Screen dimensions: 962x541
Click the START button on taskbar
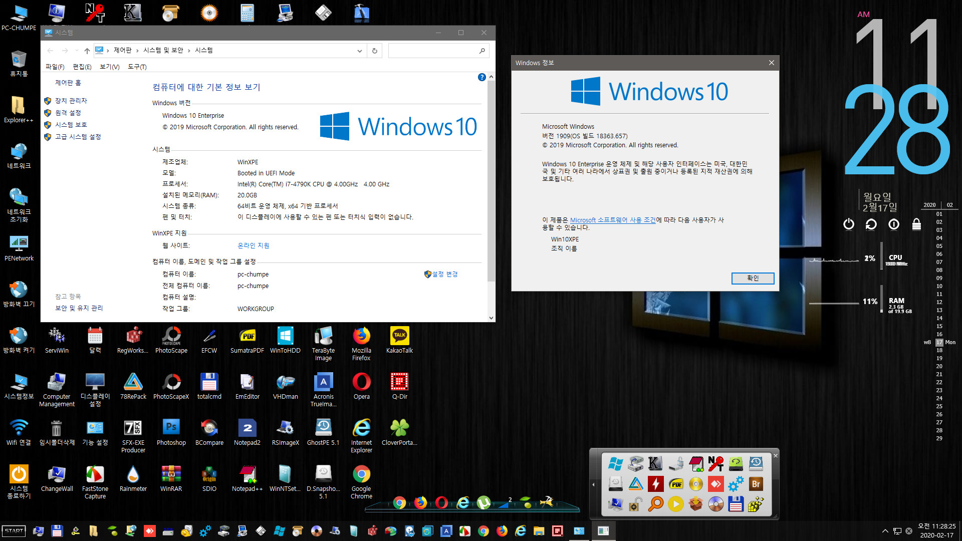[14, 531]
